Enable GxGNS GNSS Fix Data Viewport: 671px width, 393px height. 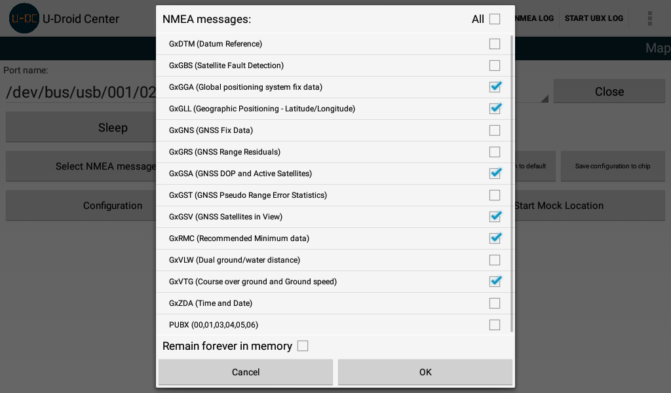pos(495,130)
